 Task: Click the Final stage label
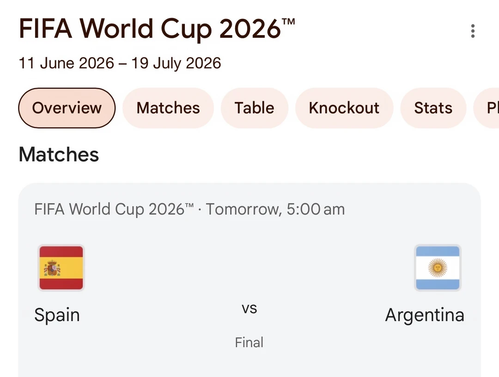click(249, 342)
